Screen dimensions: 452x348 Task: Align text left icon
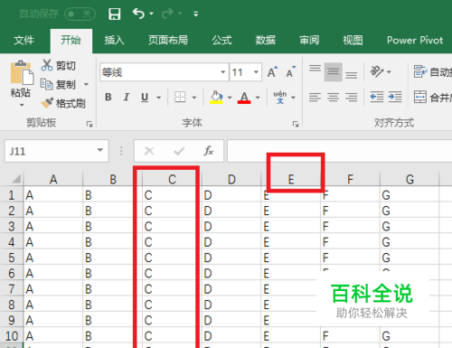point(315,97)
